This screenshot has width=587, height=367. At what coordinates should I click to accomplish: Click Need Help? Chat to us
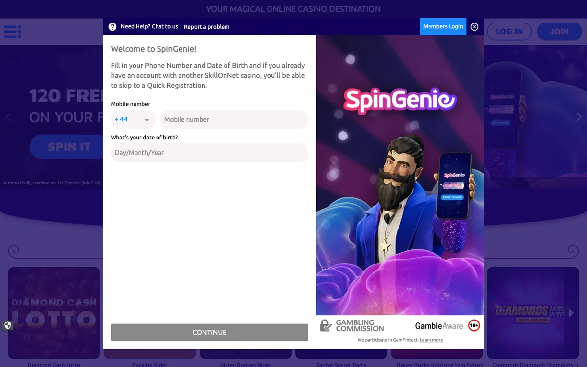149,27
